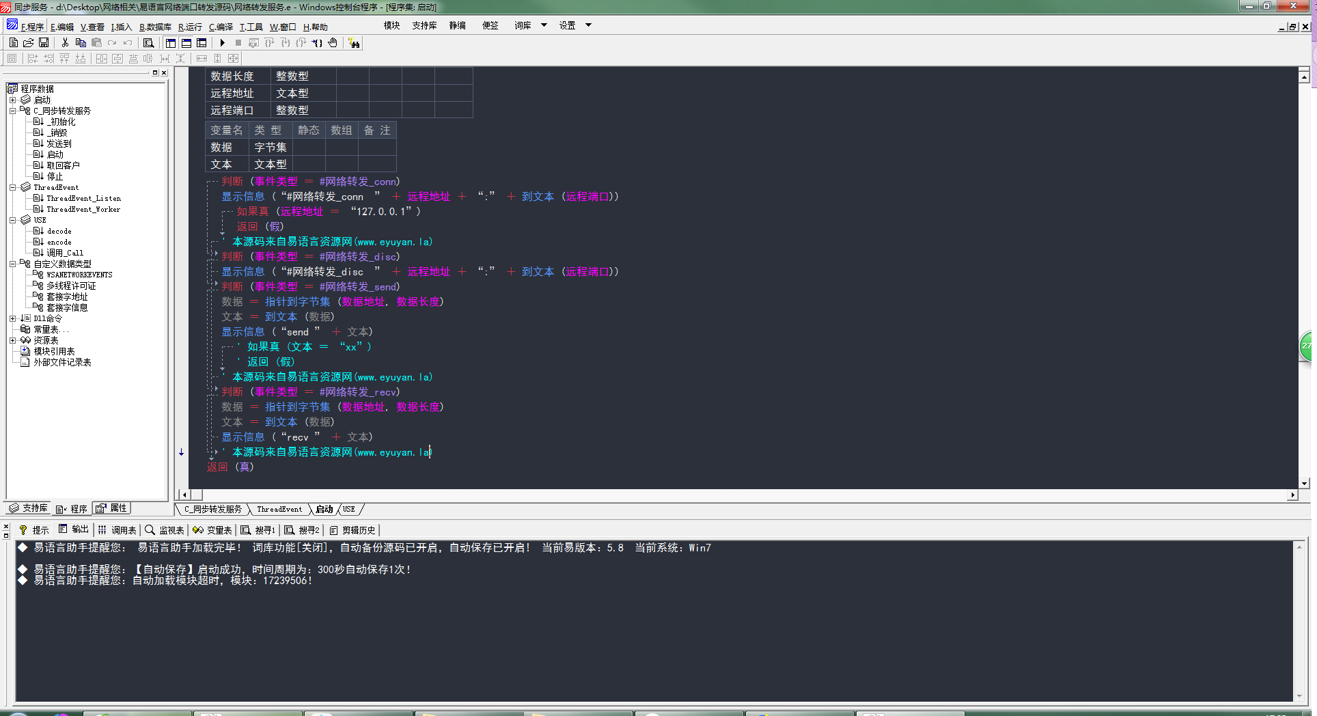Select the ThreadEvent_Listen tree item

(x=83, y=198)
